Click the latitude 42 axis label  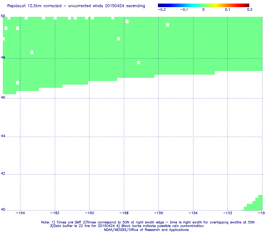(3, 173)
